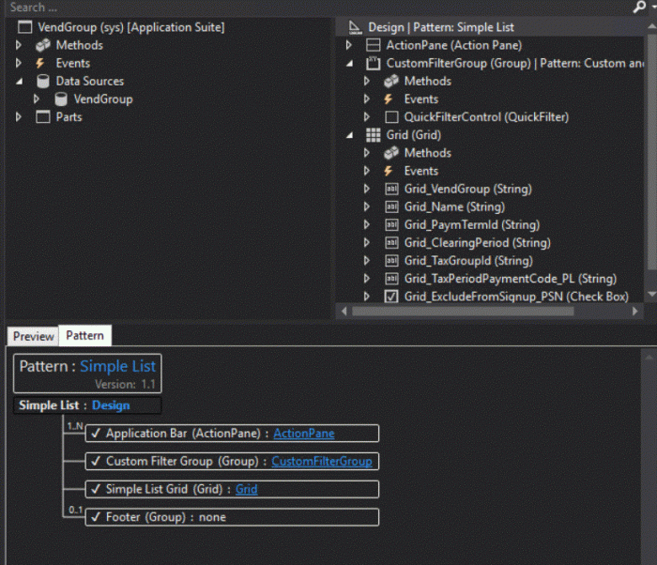Expand the Methods node in left pane
The height and width of the screenshot is (565, 657).
19,45
